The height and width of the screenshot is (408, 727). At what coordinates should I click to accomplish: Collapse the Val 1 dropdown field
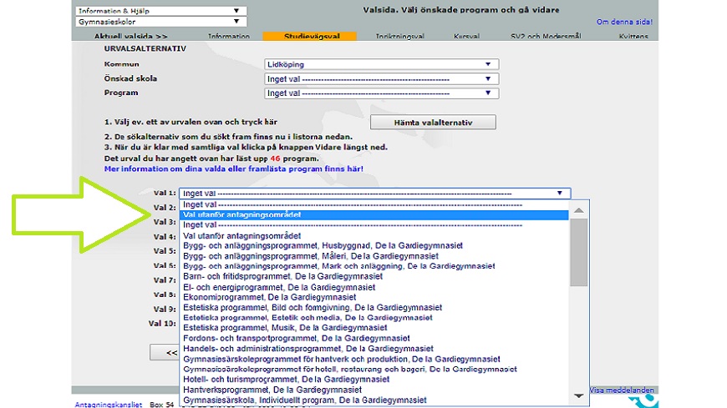tap(374, 193)
